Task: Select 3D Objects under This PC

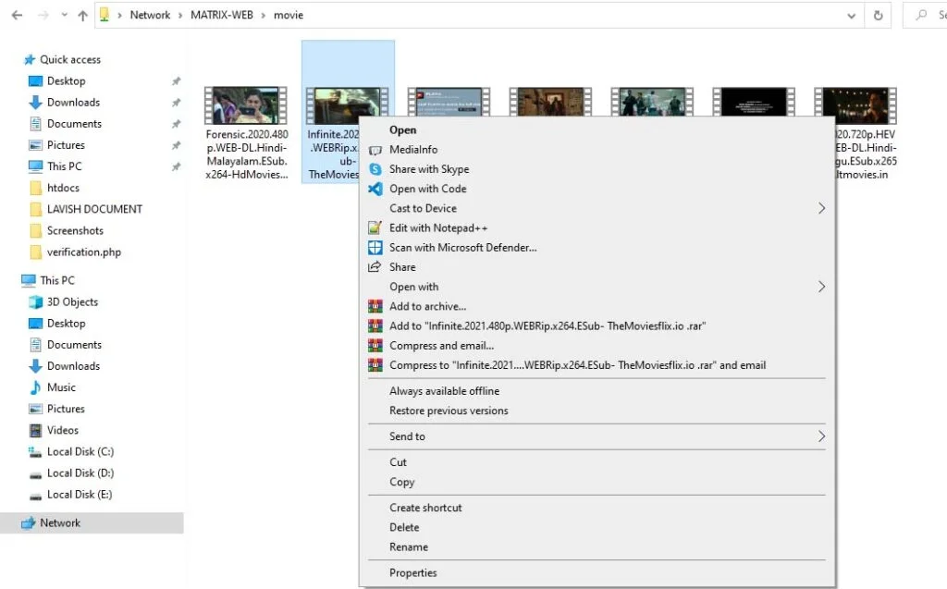Action: coord(72,302)
